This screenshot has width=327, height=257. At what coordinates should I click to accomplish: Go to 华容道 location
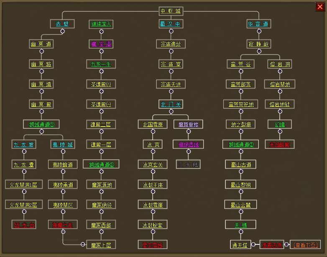tap(259, 24)
